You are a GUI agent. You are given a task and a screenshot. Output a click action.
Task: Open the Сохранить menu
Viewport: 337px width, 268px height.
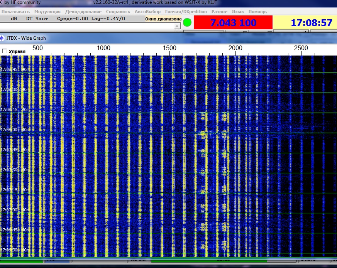[x=118, y=12]
